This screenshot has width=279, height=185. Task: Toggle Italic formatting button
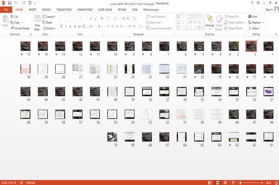(66, 26)
